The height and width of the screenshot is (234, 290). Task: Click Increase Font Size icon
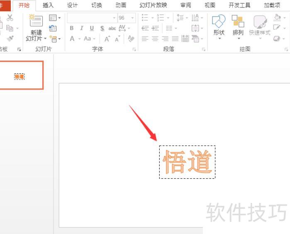pos(107,39)
